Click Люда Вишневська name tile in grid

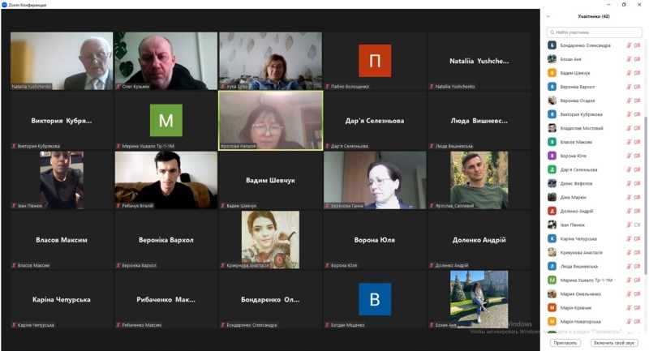click(x=479, y=120)
